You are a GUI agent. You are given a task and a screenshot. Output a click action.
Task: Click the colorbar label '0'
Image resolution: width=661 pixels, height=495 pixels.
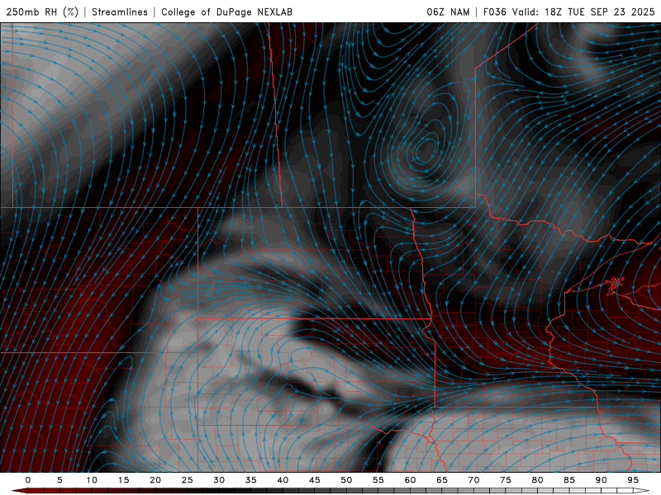point(28,480)
